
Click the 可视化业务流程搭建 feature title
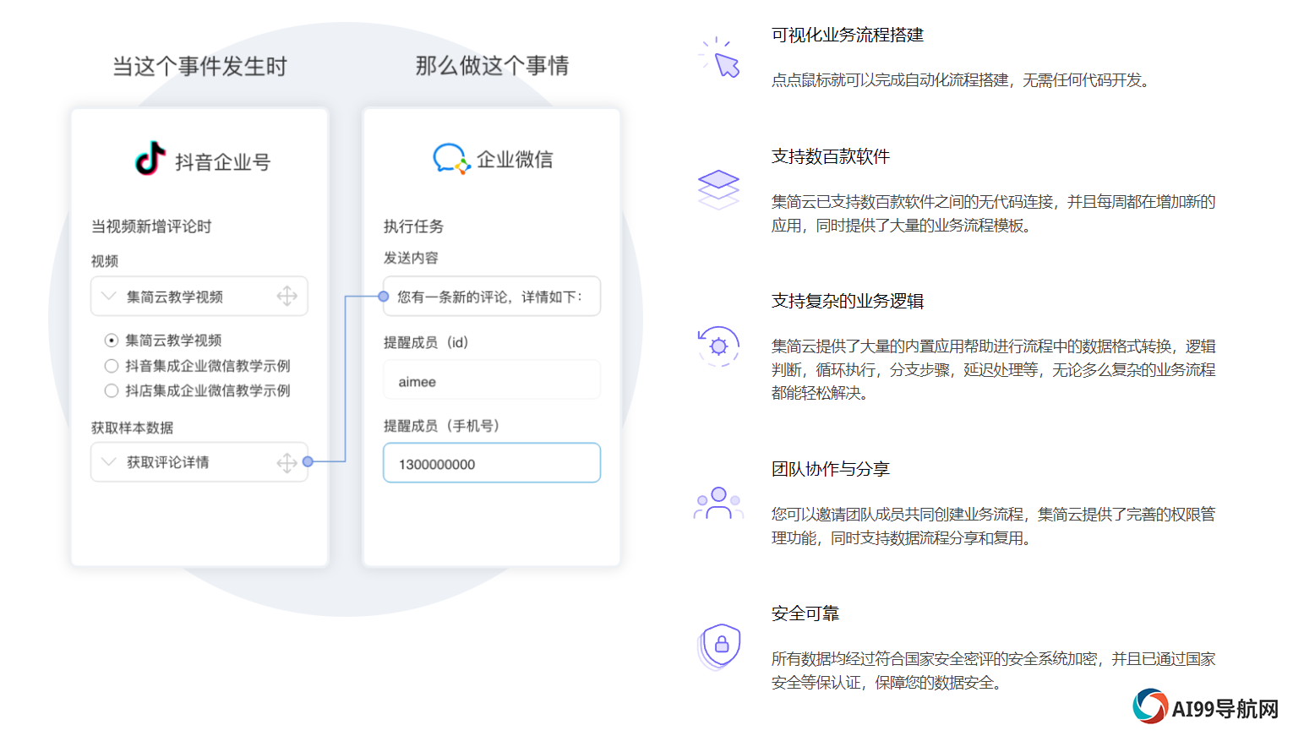(x=848, y=35)
